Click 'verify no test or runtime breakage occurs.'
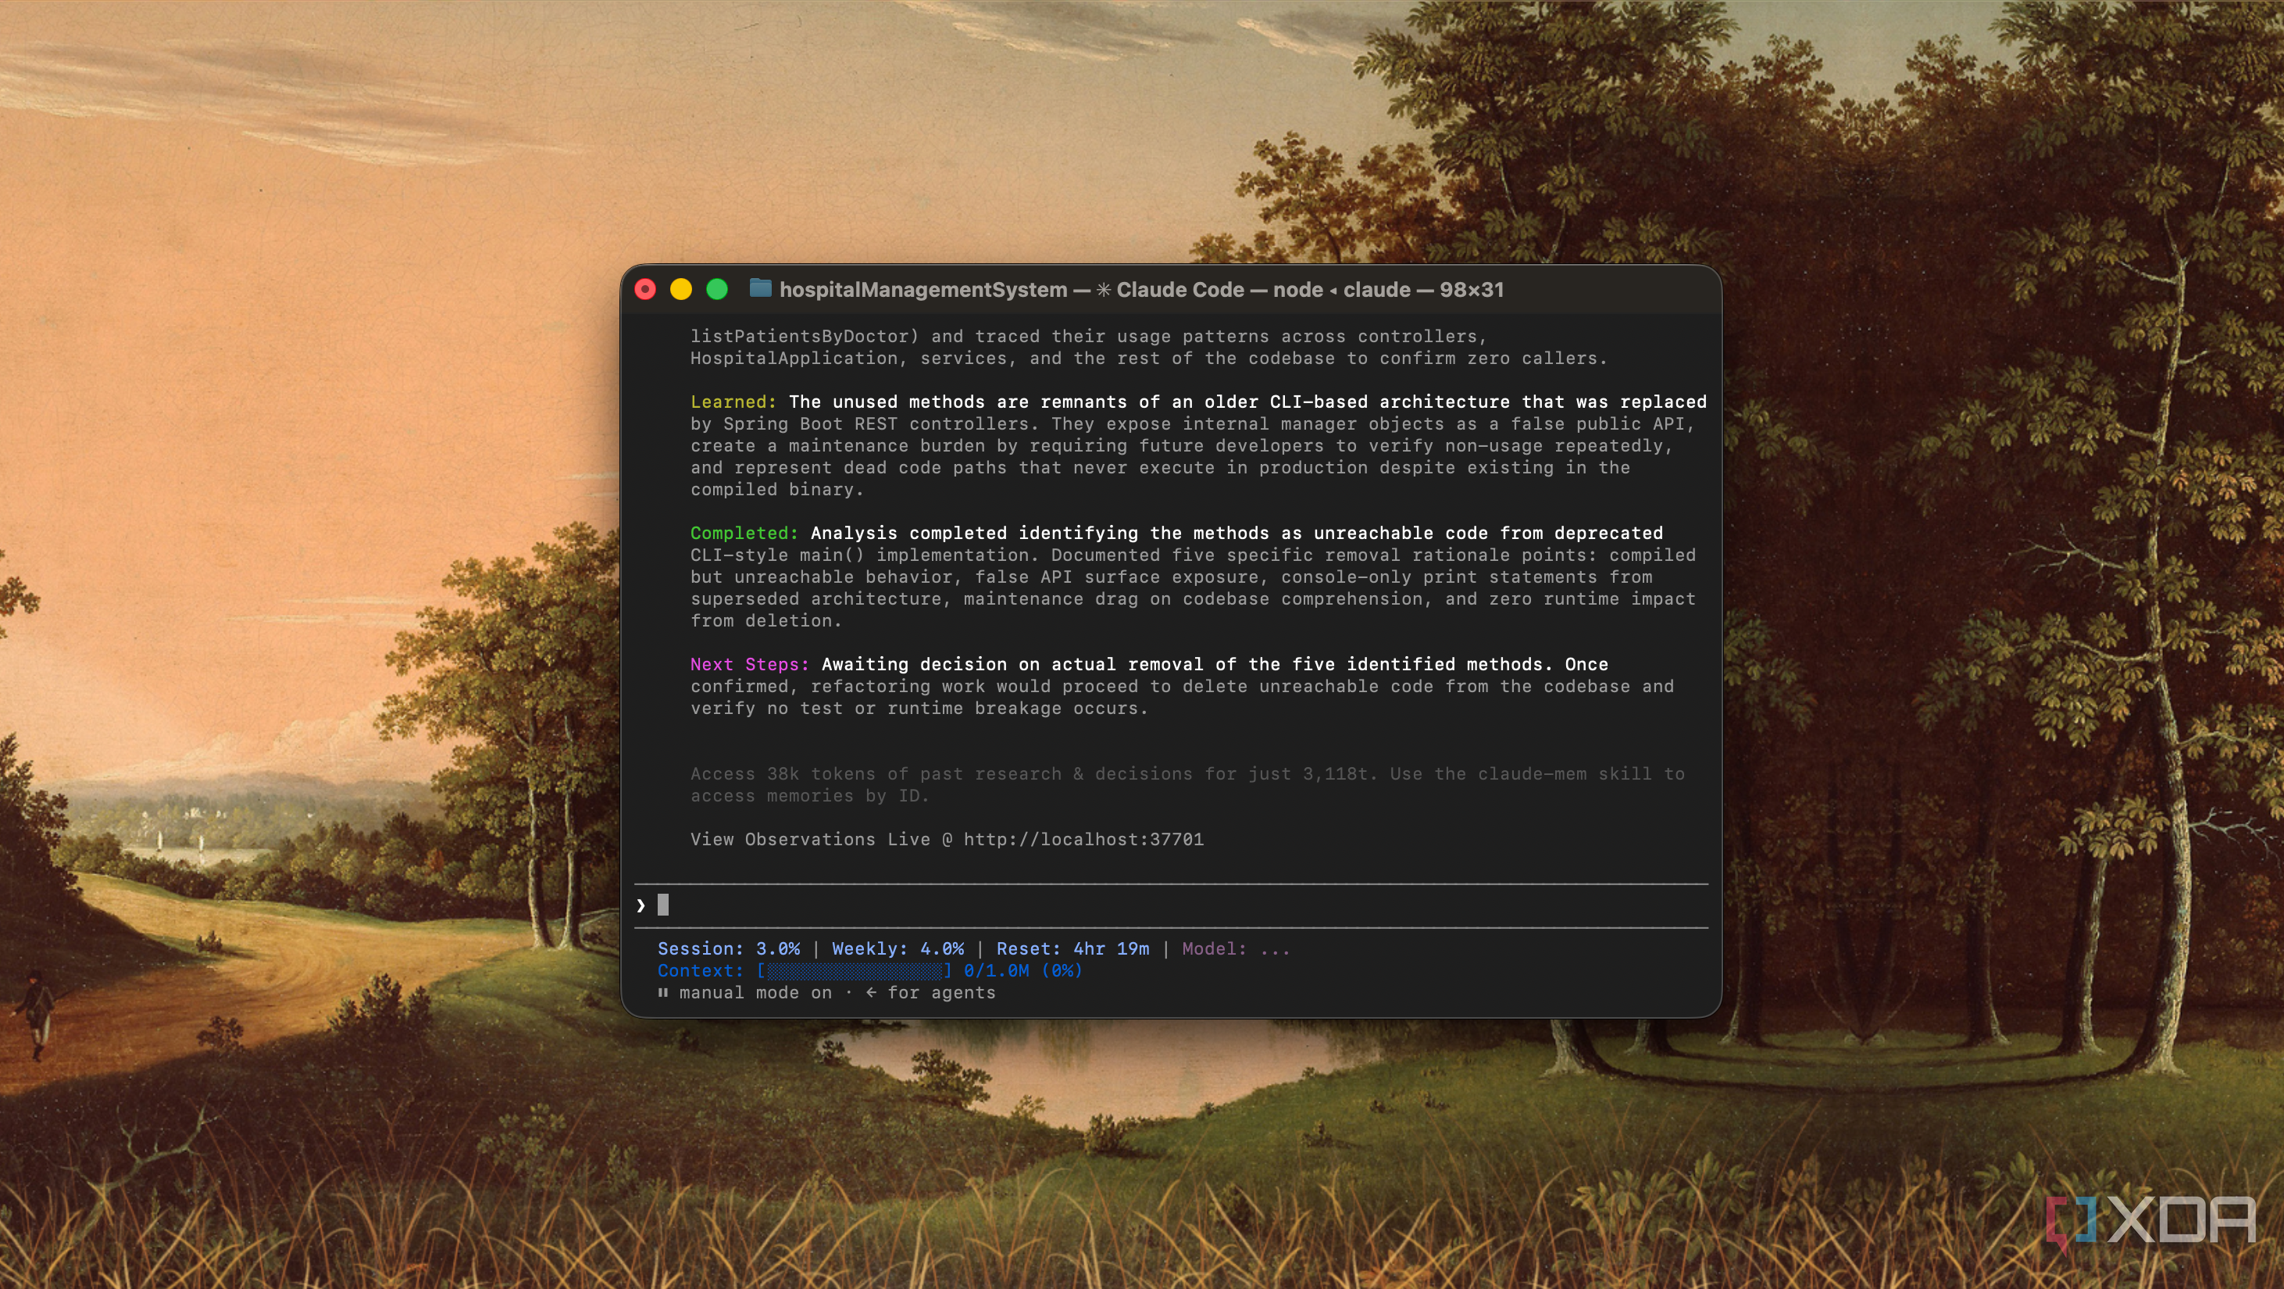2284x1289 pixels. [919, 709]
